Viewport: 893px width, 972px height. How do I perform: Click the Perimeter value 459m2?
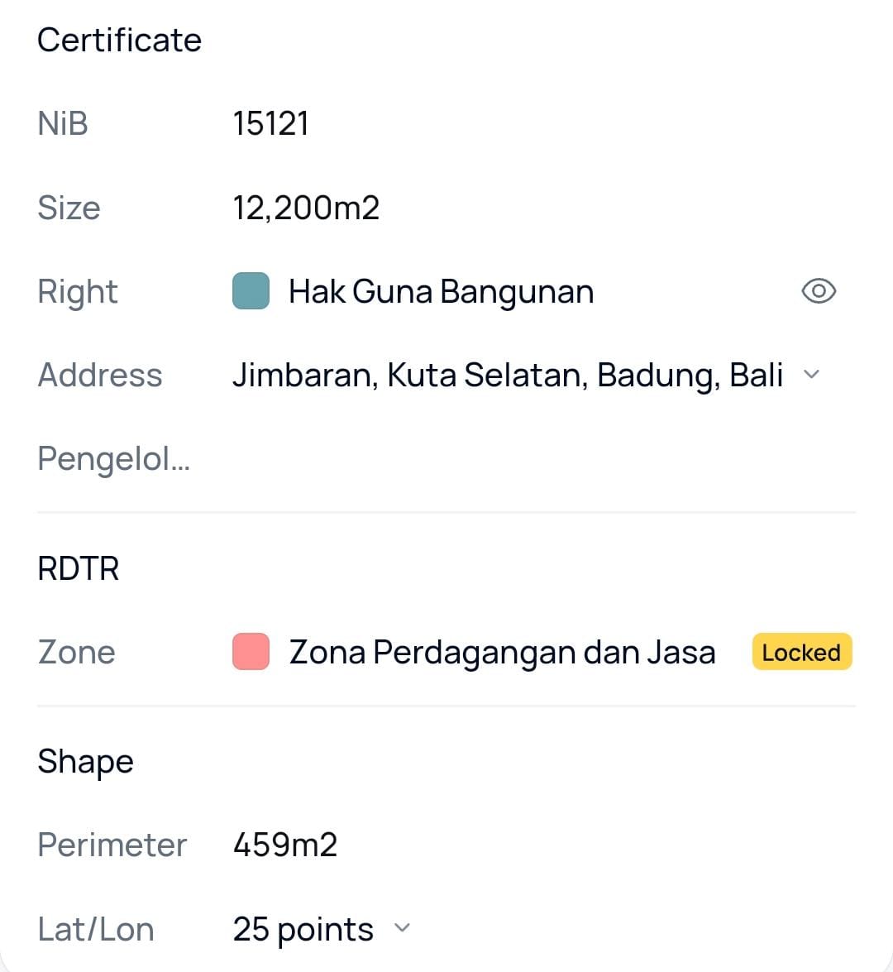(285, 845)
